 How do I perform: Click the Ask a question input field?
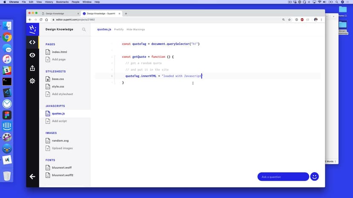(x=283, y=177)
